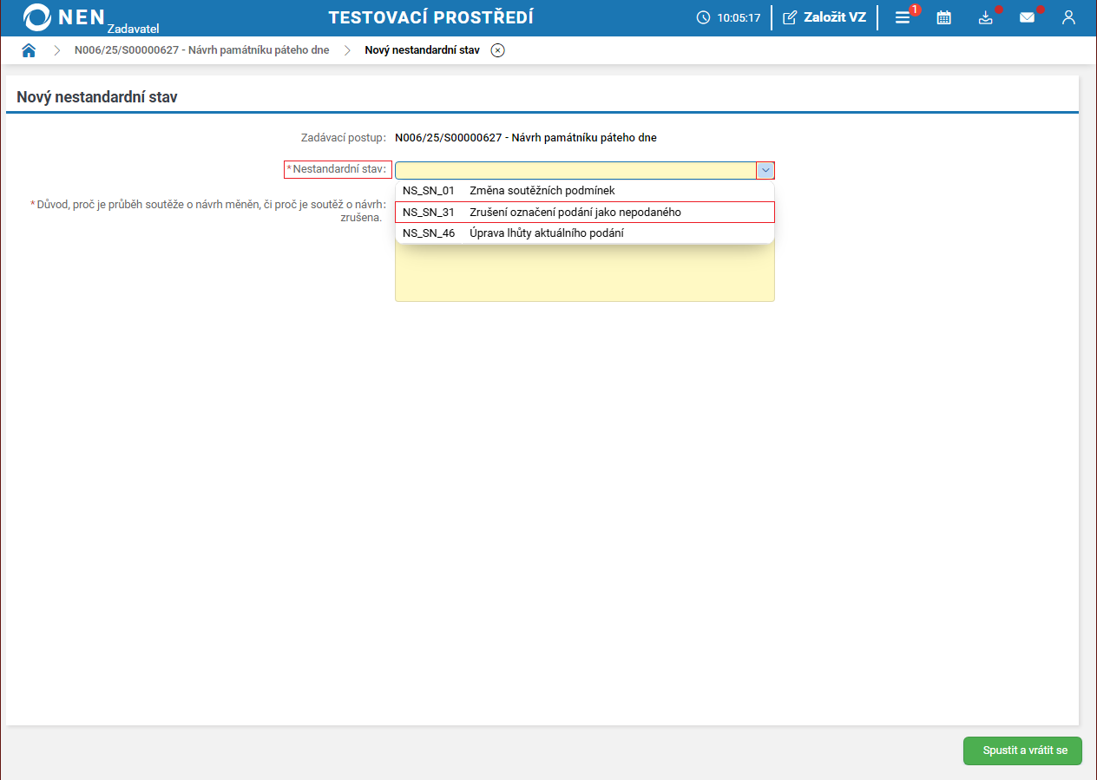This screenshot has width=1097, height=780.
Task: Open the downloads tray icon
Action: 985,17
